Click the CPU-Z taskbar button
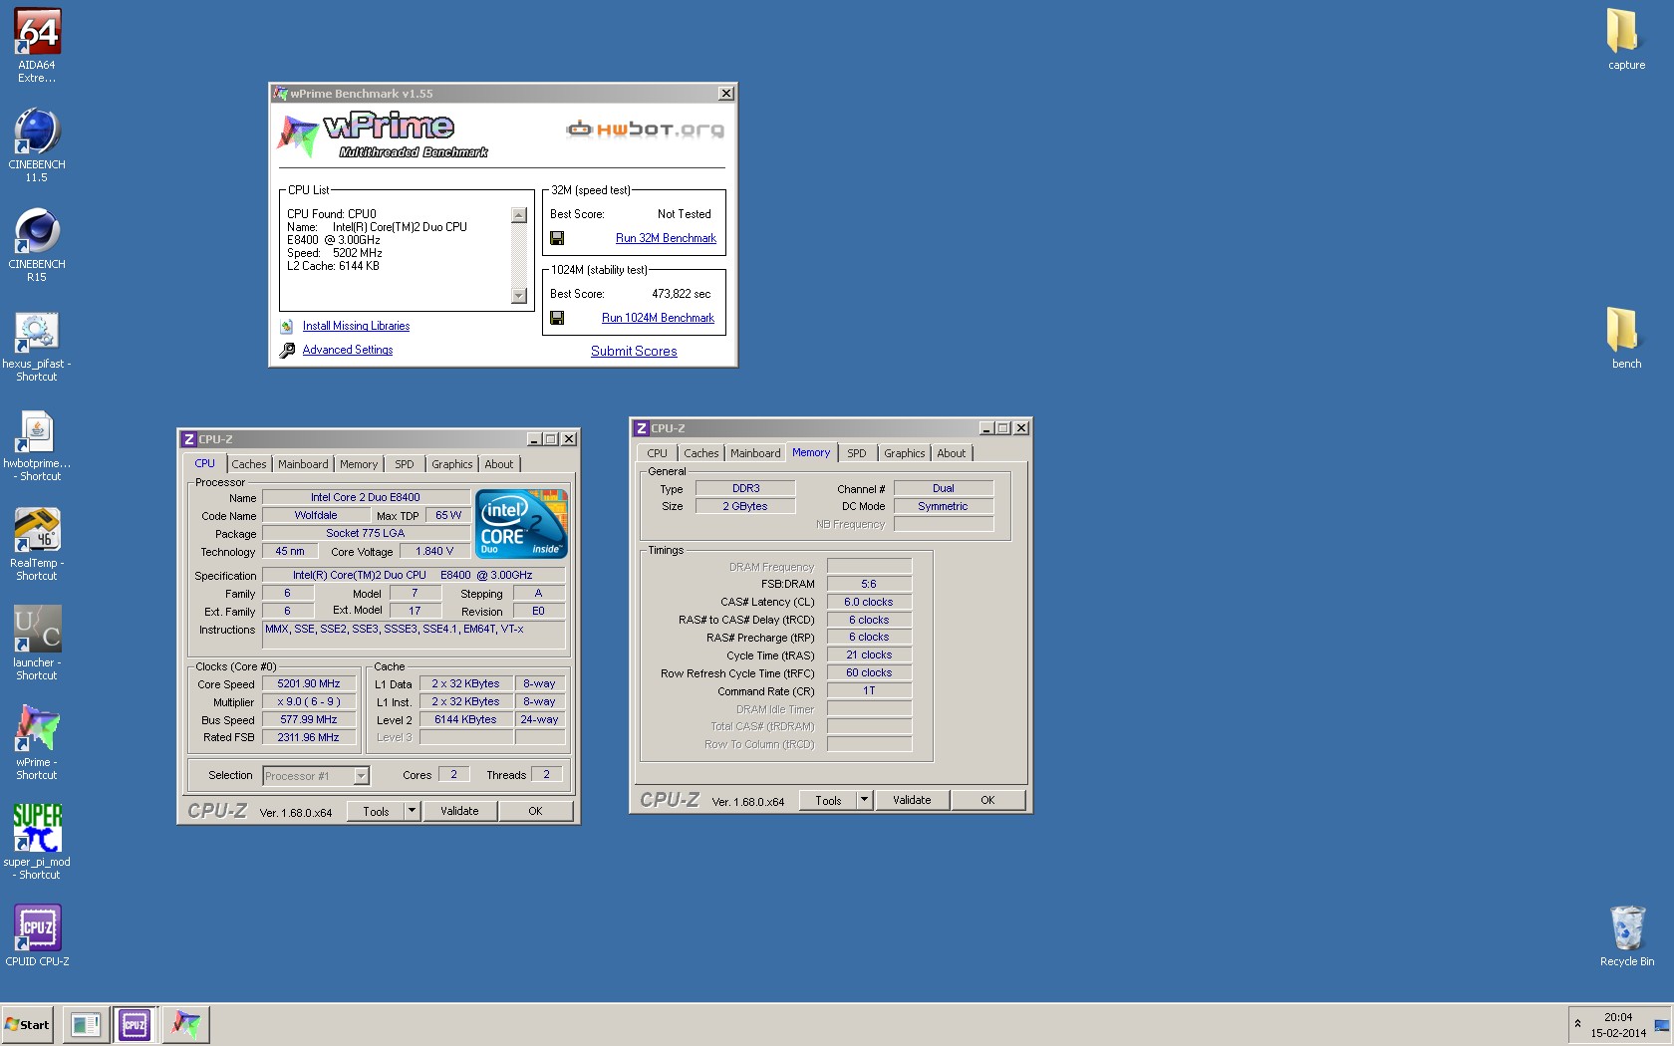The height and width of the screenshot is (1046, 1674). coord(135,1024)
